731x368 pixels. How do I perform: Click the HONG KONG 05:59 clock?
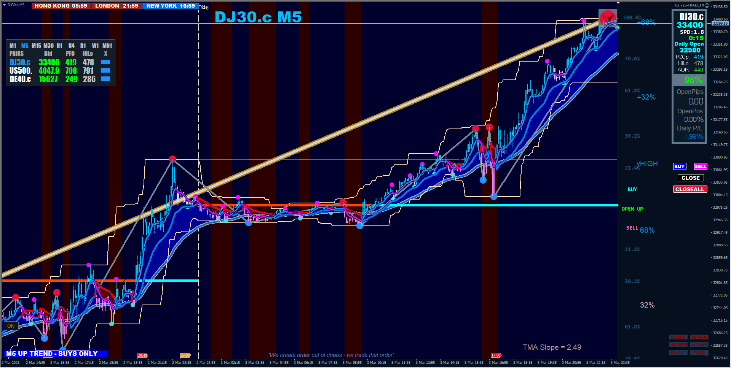point(61,6)
